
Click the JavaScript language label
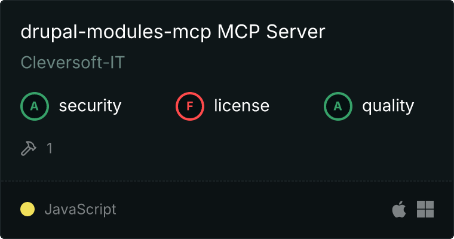[80, 209]
